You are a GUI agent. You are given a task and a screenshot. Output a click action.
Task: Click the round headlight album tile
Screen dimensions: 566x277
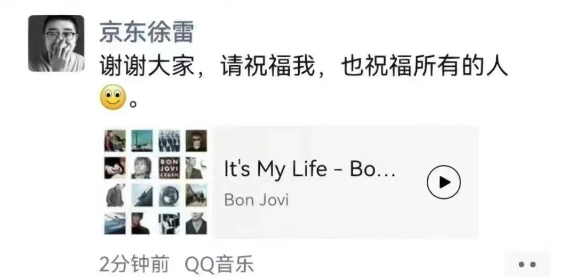pos(169,195)
